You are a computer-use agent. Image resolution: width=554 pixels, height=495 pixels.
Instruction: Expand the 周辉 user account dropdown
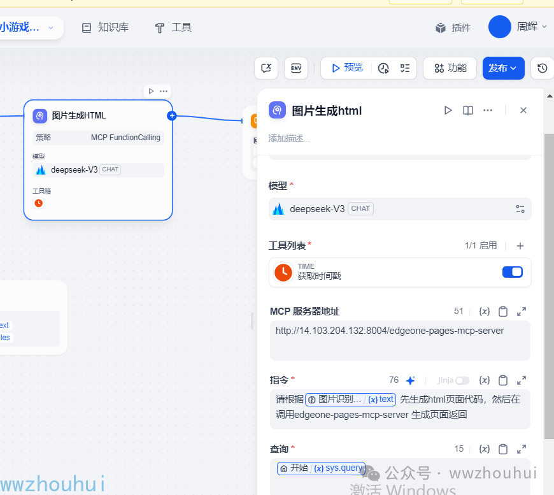[x=518, y=27]
